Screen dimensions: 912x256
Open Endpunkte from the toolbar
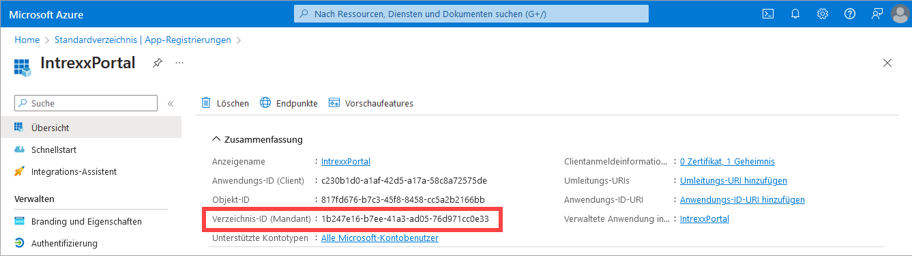[x=289, y=103]
